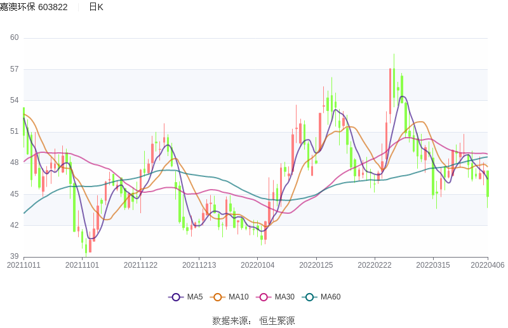Viewport: 508px width, 328px height.
Task: Select the 20220104 date on the x-axis
Action: pyautogui.click(x=258, y=265)
